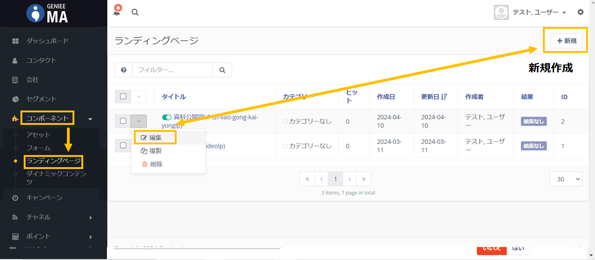
Task: Go to last page with » button
Action: (364, 179)
